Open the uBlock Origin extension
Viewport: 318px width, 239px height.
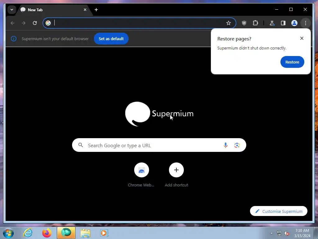click(x=244, y=23)
